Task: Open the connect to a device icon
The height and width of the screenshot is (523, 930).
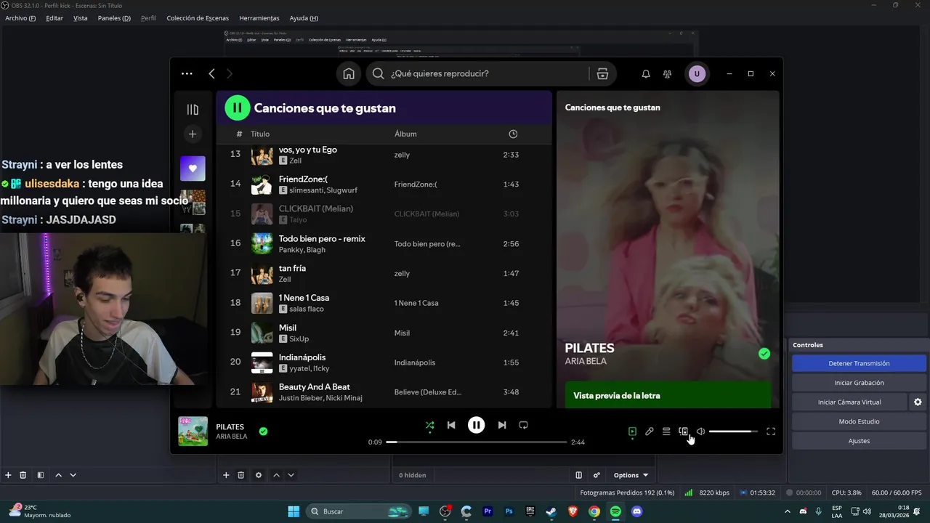Action: tap(683, 431)
